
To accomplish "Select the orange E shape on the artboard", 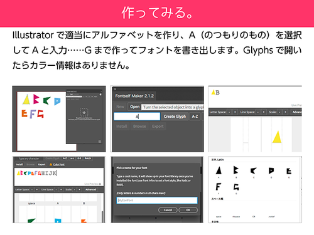I will 24,113.
